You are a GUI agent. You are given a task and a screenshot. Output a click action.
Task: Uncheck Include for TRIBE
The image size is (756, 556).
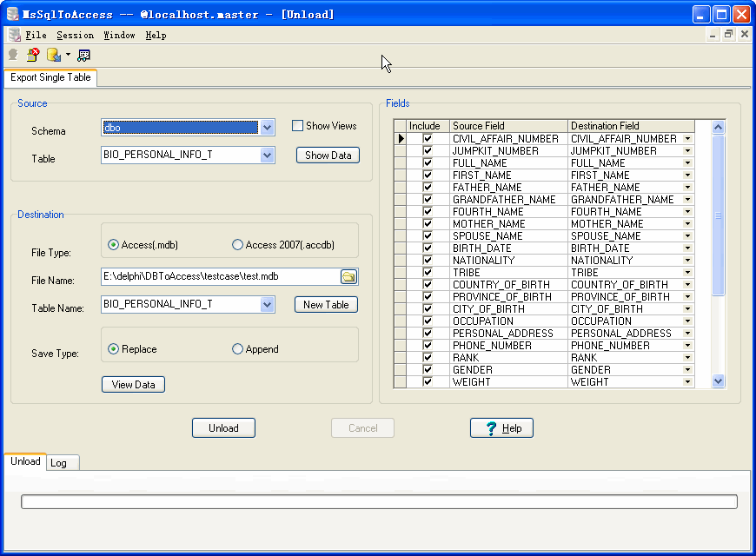coord(428,273)
